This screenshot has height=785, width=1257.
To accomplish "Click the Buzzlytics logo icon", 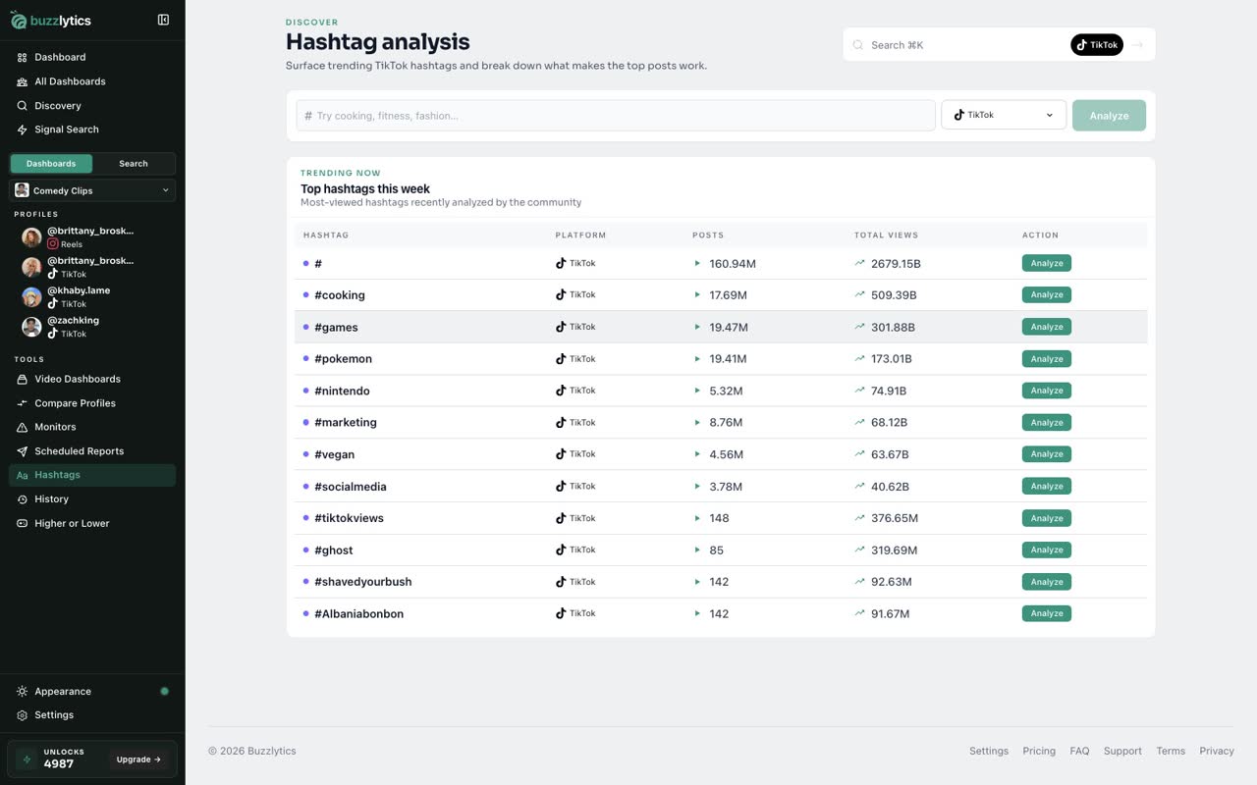I will pos(19,20).
